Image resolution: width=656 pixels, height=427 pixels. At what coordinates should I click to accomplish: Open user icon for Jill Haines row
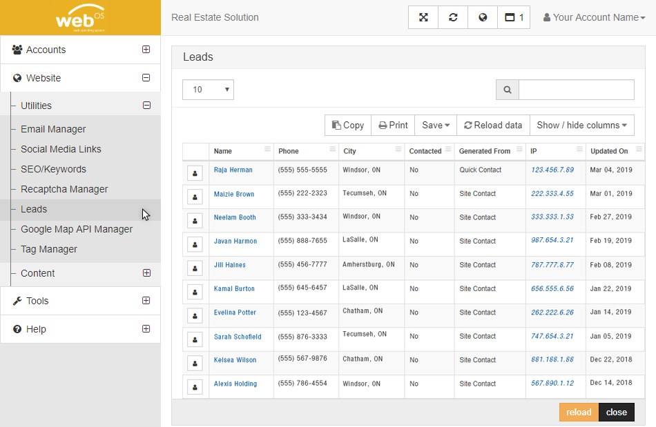[195, 268]
